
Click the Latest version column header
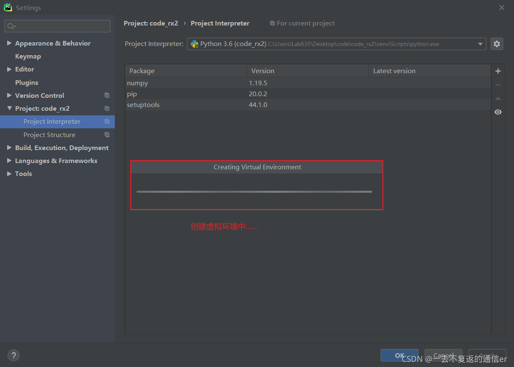(430, 71)
